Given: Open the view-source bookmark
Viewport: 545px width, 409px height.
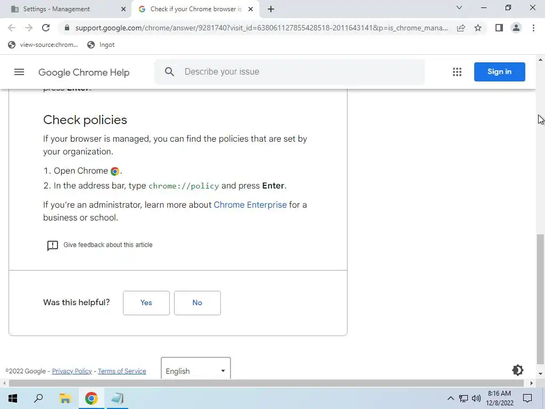Looking at the screenshot, I should coord(43,45).
